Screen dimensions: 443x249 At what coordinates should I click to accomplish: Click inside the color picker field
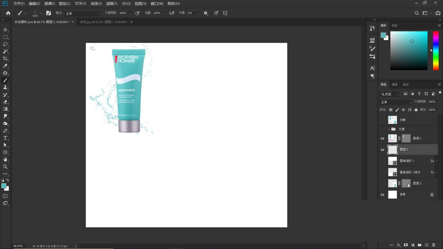coord(409,51)
